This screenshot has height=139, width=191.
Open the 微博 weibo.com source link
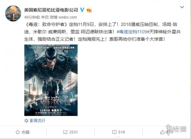(x=63, y=17)
